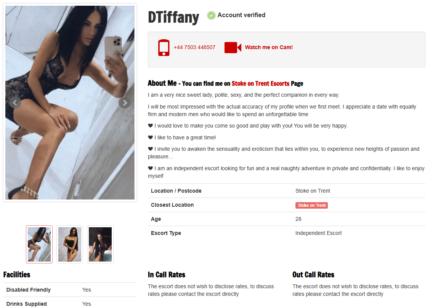This screenshot has height=308, width=430.
Task: Click the Facilities section heading
Action: [17, 274]
